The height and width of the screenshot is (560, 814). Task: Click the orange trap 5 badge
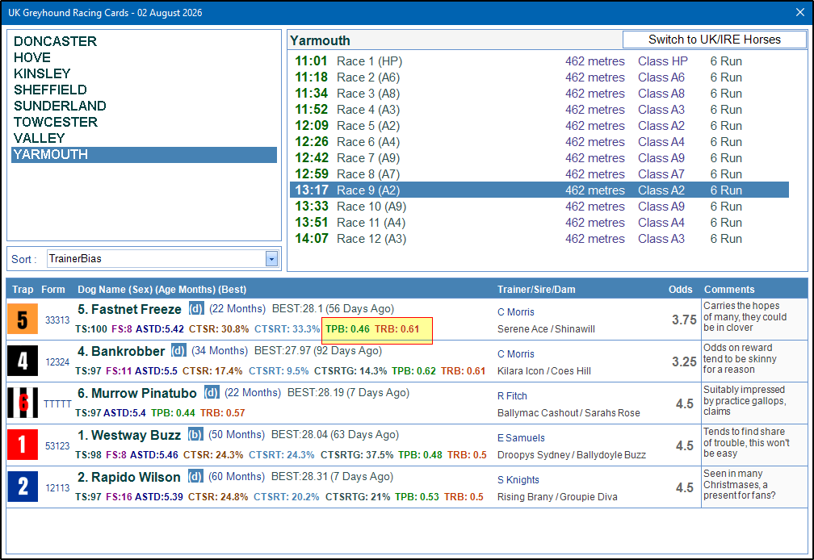click(x=23, y=319)
